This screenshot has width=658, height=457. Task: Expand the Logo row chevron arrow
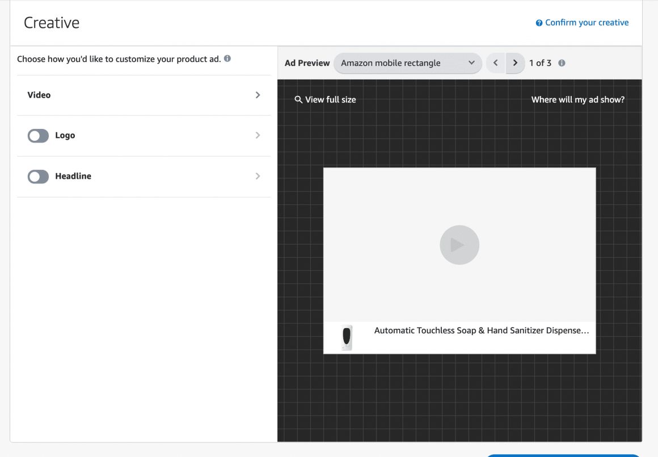(258, 135)
